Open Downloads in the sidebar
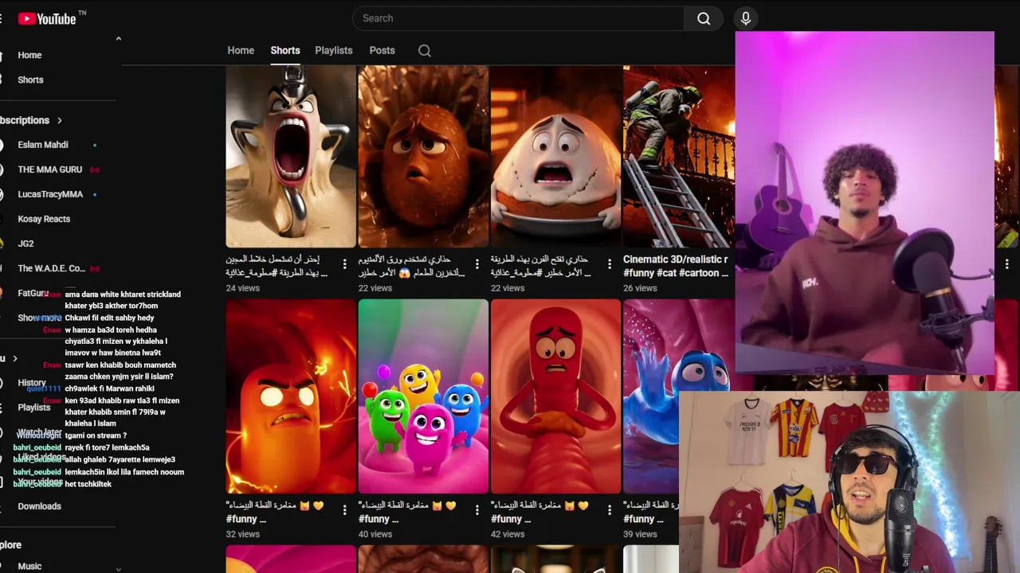Viewport: 1020px width, 573px height. 39,506
